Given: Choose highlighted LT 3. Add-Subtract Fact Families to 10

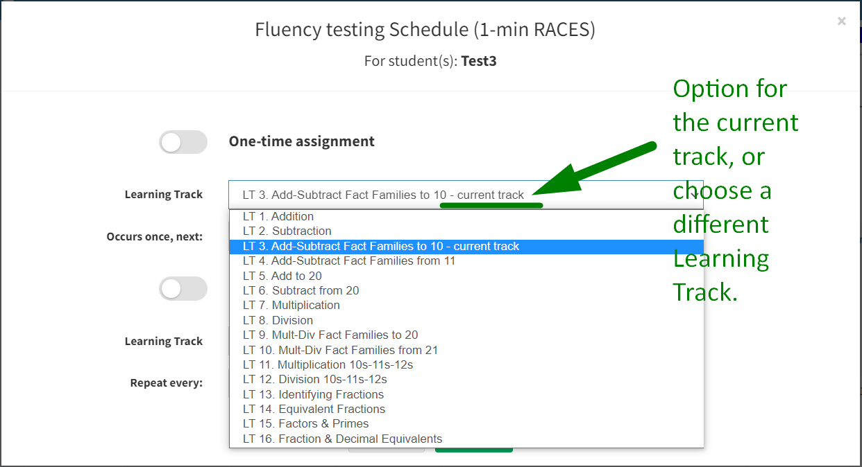Looking at the screenshot, I should pos(381,247).
